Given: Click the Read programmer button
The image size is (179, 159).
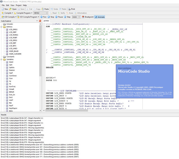Looking at the screenshot, I should 53,13.
